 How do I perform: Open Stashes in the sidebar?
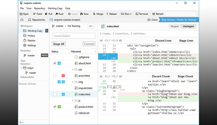(x=31, y=41)
